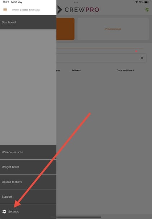Switch to the Previous tasks tab
The width and height of the screenshot is (152, 219).
click(113, 29)
